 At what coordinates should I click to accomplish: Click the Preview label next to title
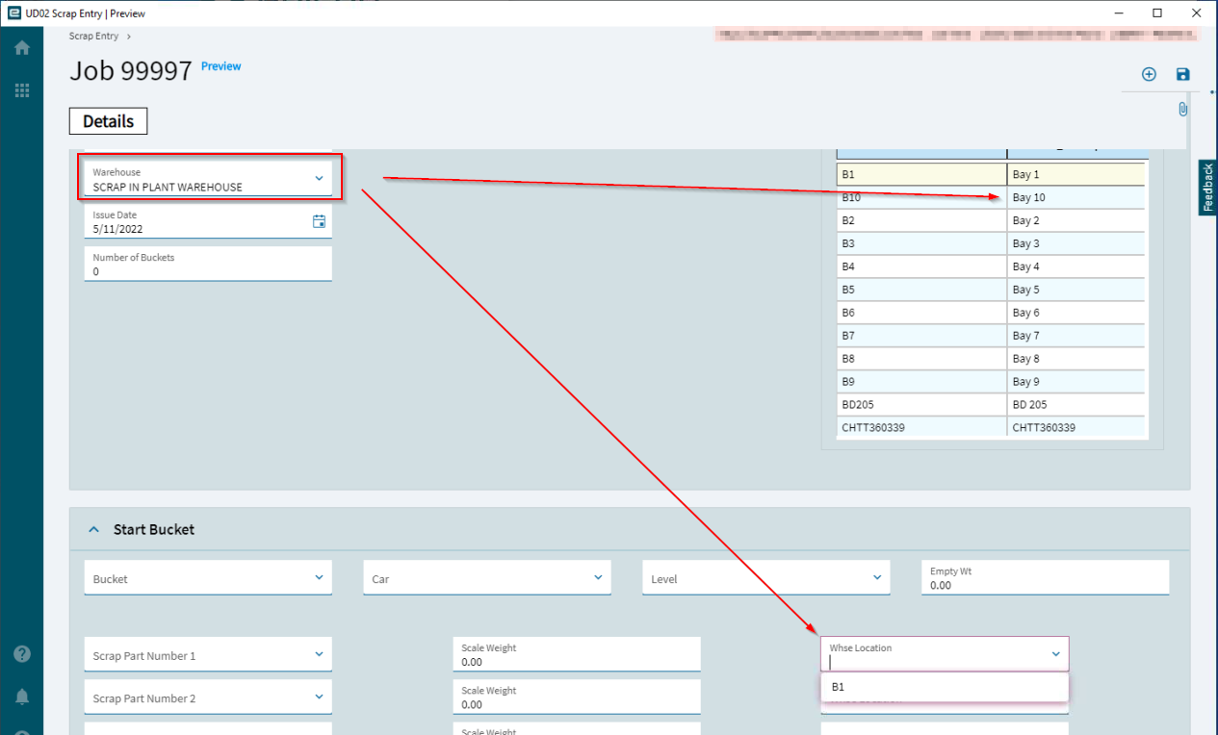click(221, 66)
